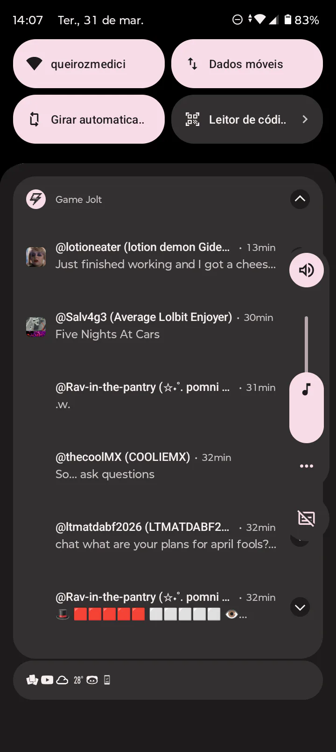
Task: Tap the cloud weather icon in the bottom bar
Action: [x=62, y=680]
